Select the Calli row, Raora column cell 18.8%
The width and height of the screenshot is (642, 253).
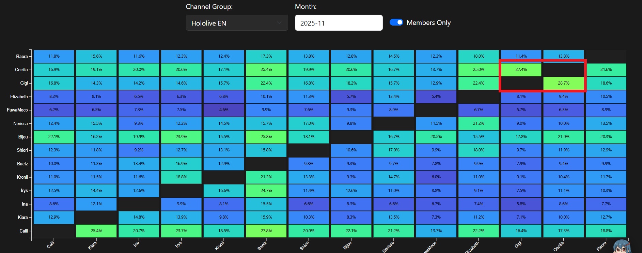click(x=606, y=231)
